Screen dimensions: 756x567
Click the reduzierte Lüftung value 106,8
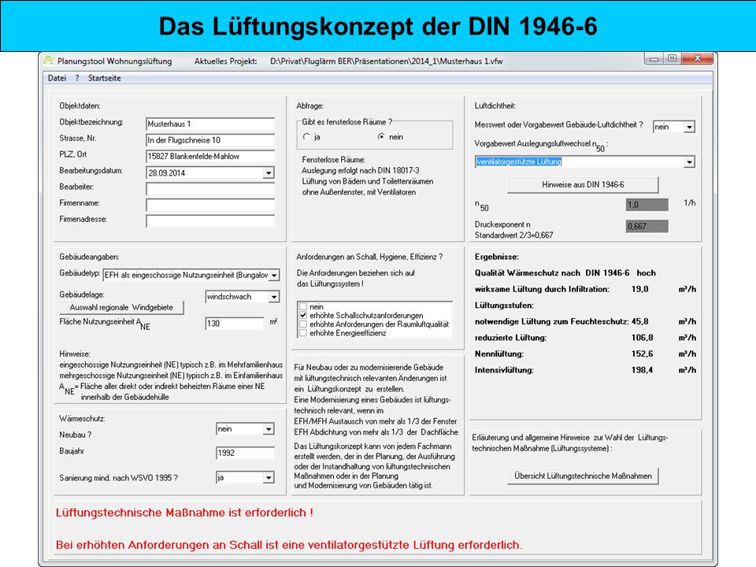point(643,338)
